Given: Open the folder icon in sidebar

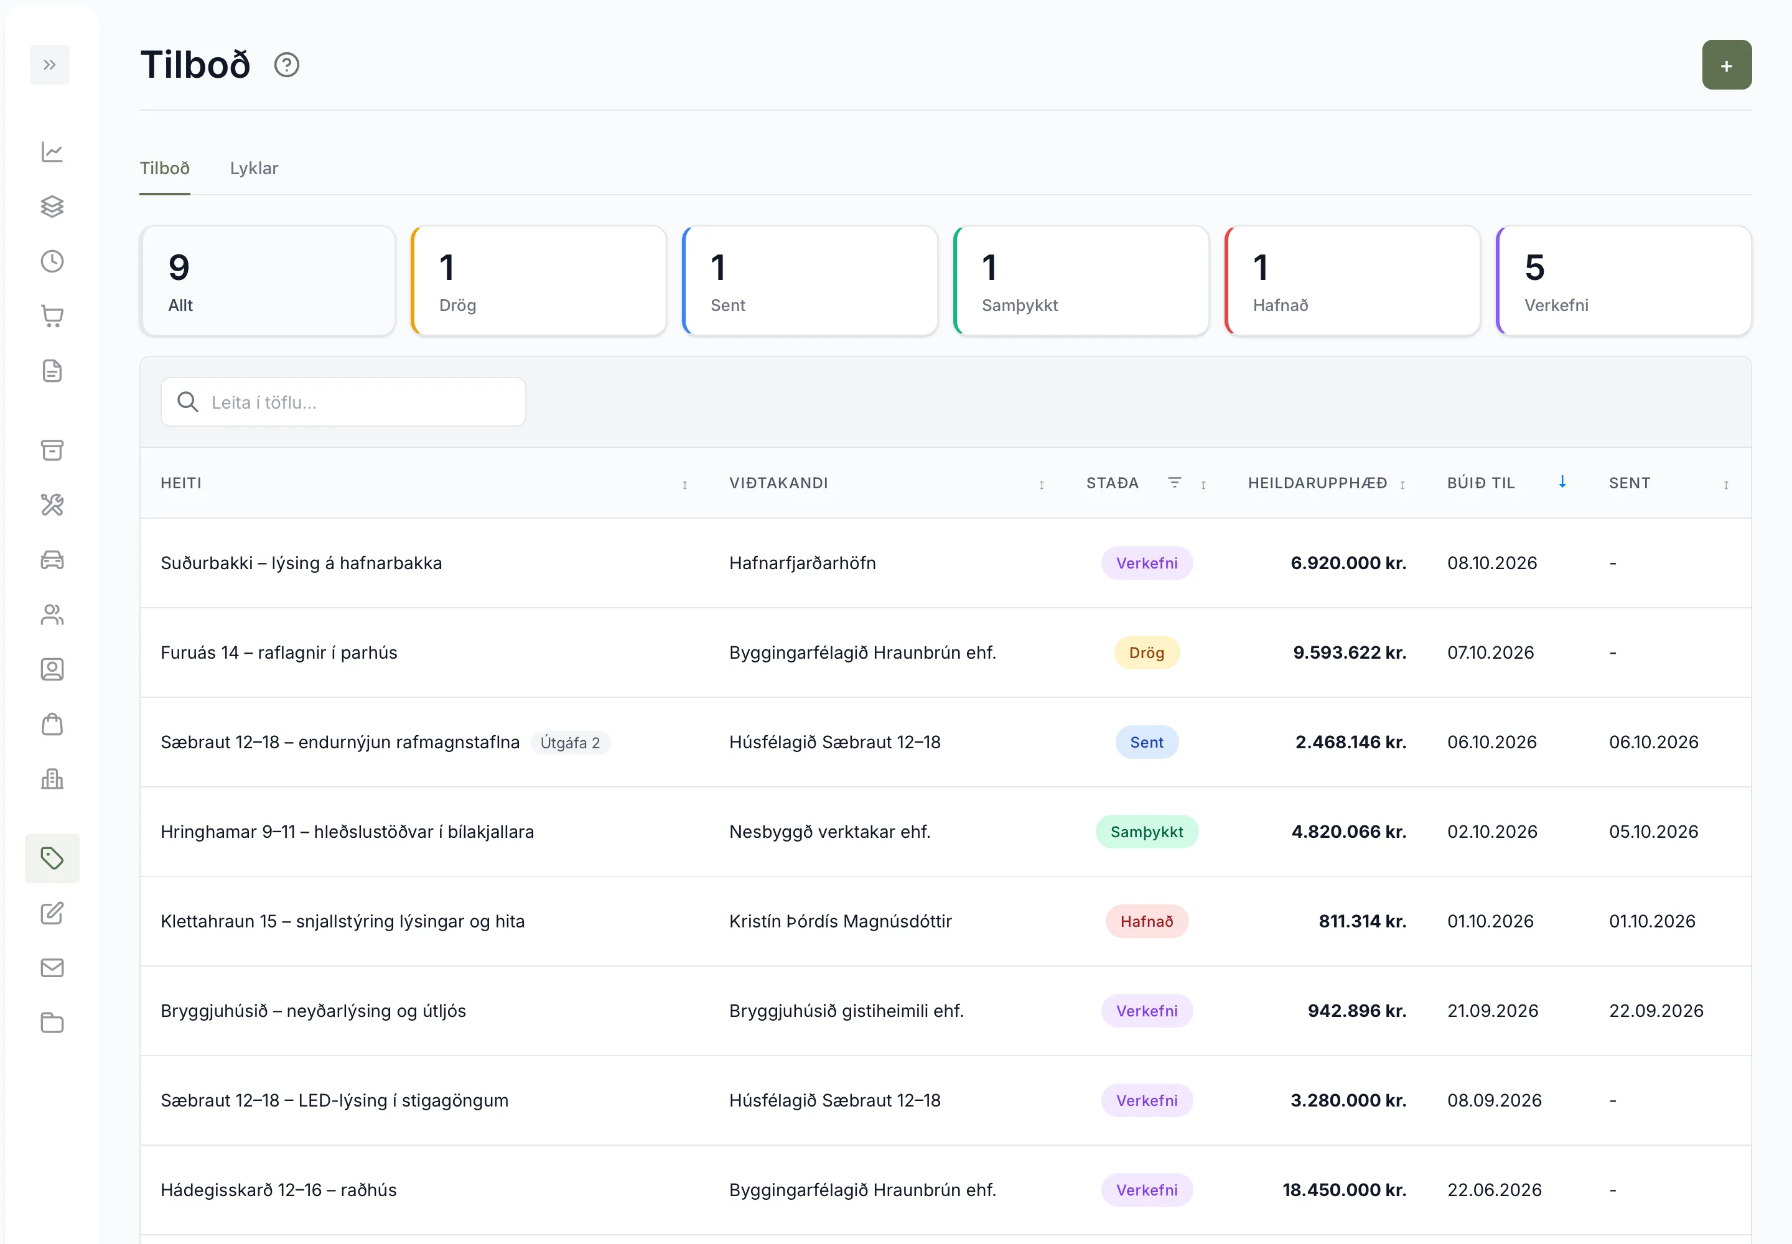Looking at the screenshot, I should click(x=52, y=1023).
